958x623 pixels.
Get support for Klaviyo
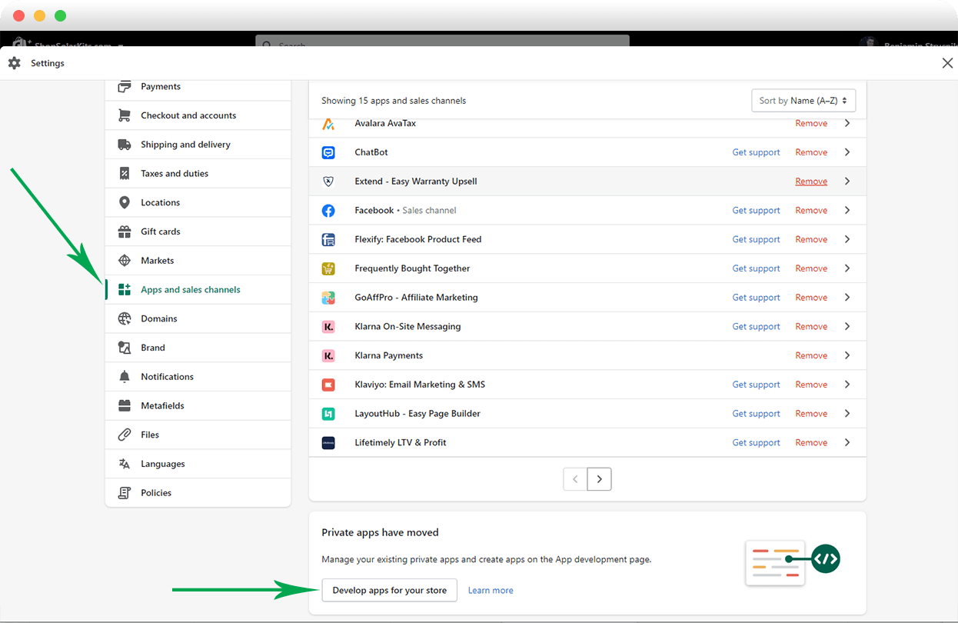coord(756,385)
